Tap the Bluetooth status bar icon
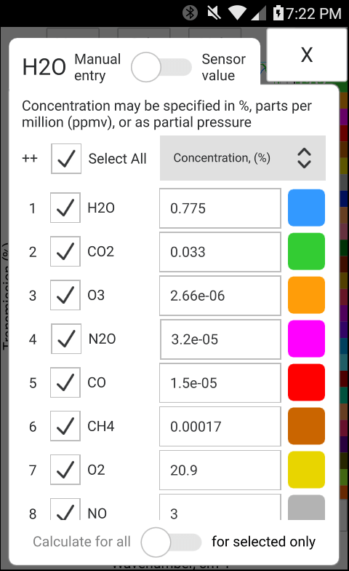This screenshot has height=571, width=349. pos(190,13)
